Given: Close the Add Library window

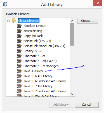Looking at the screenshot, I should coord(98,3).
